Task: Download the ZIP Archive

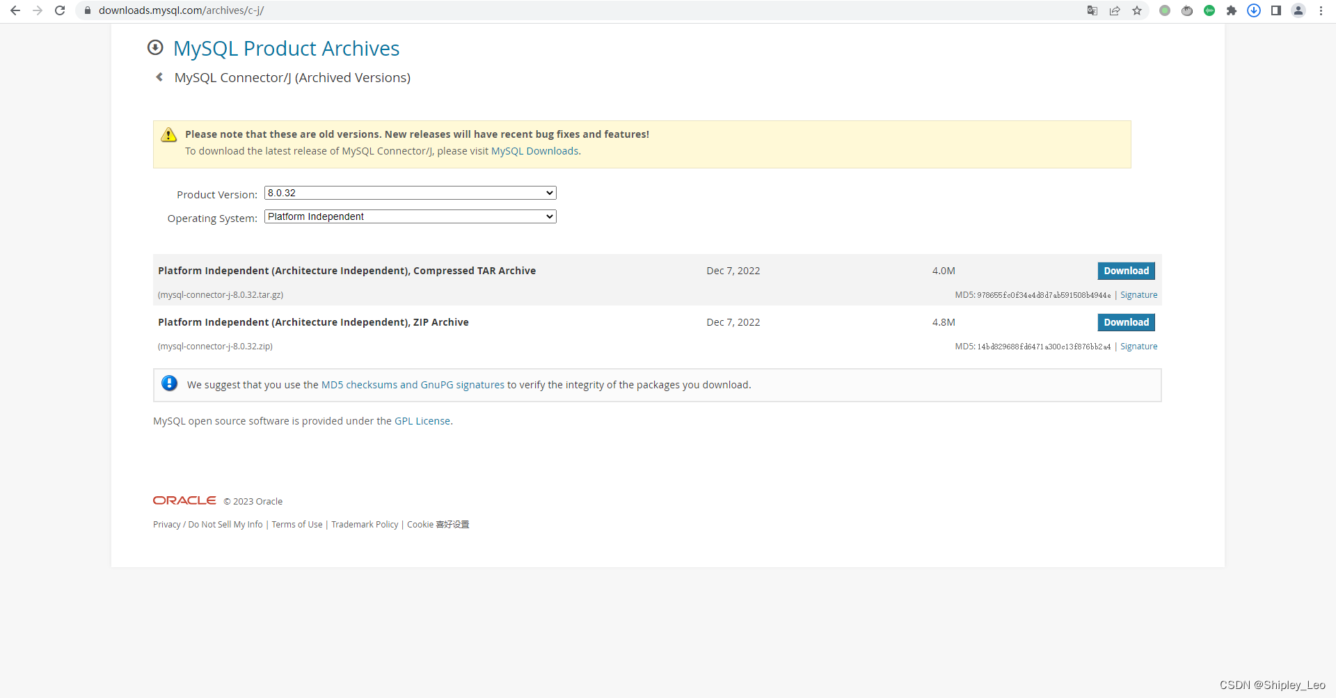Action: click(x=1126, y=322)
